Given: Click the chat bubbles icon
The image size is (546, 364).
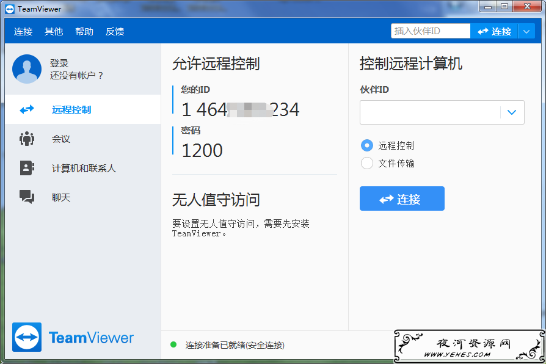Looking at the screenshot, I should tap(27, 197).
